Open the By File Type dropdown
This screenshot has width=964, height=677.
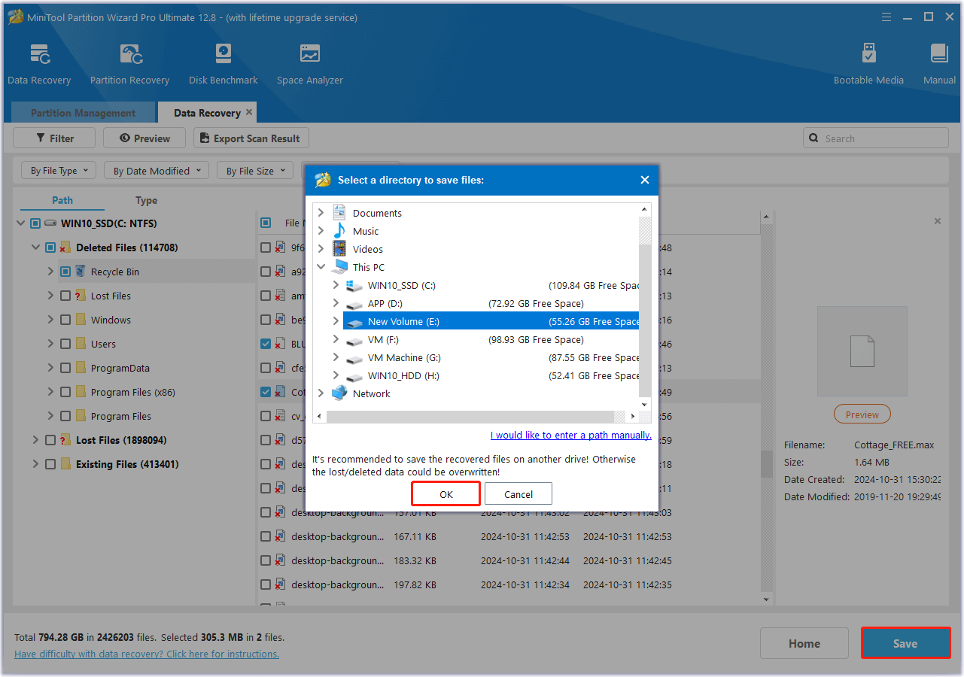[x=59, y=171]
